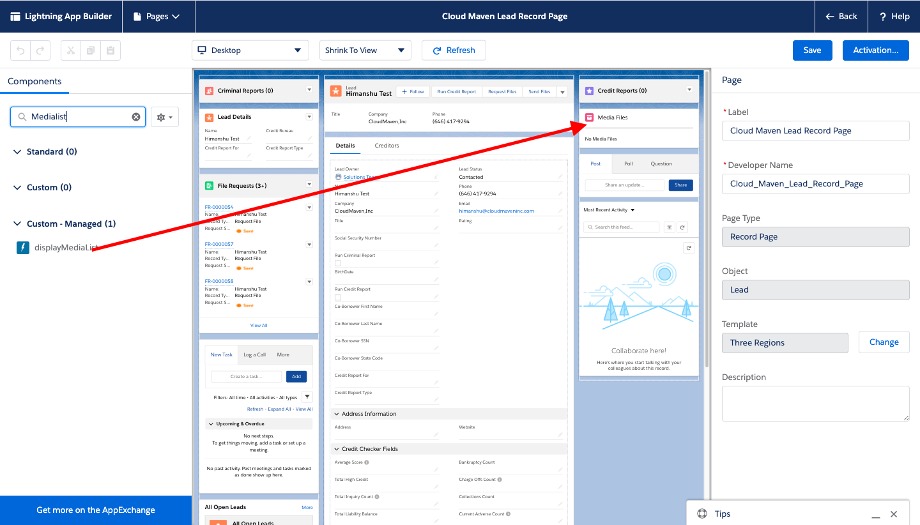Click the Criminal Reports component icon
The image size is (920, 525).
point(209,91)
